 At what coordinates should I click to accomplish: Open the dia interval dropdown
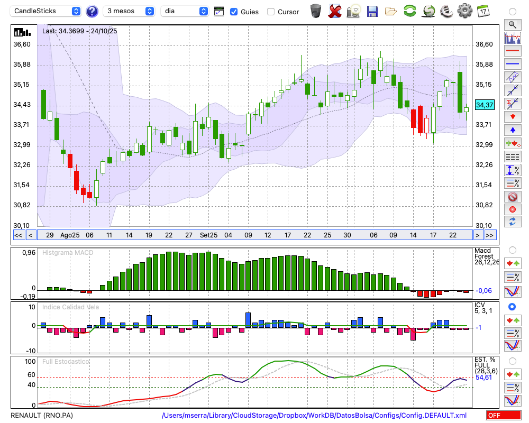click(184, 11)
